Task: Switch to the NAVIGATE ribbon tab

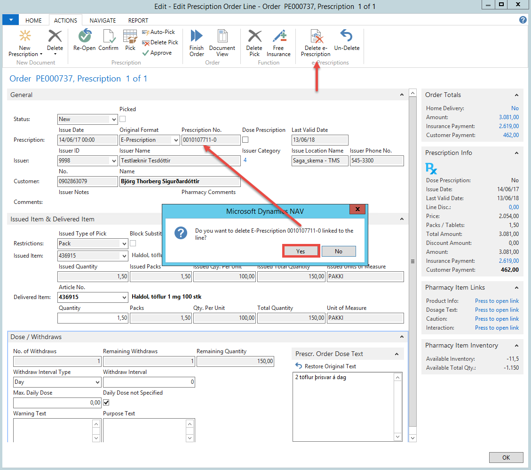Action: pyautogui.click(x=103, y=20)
